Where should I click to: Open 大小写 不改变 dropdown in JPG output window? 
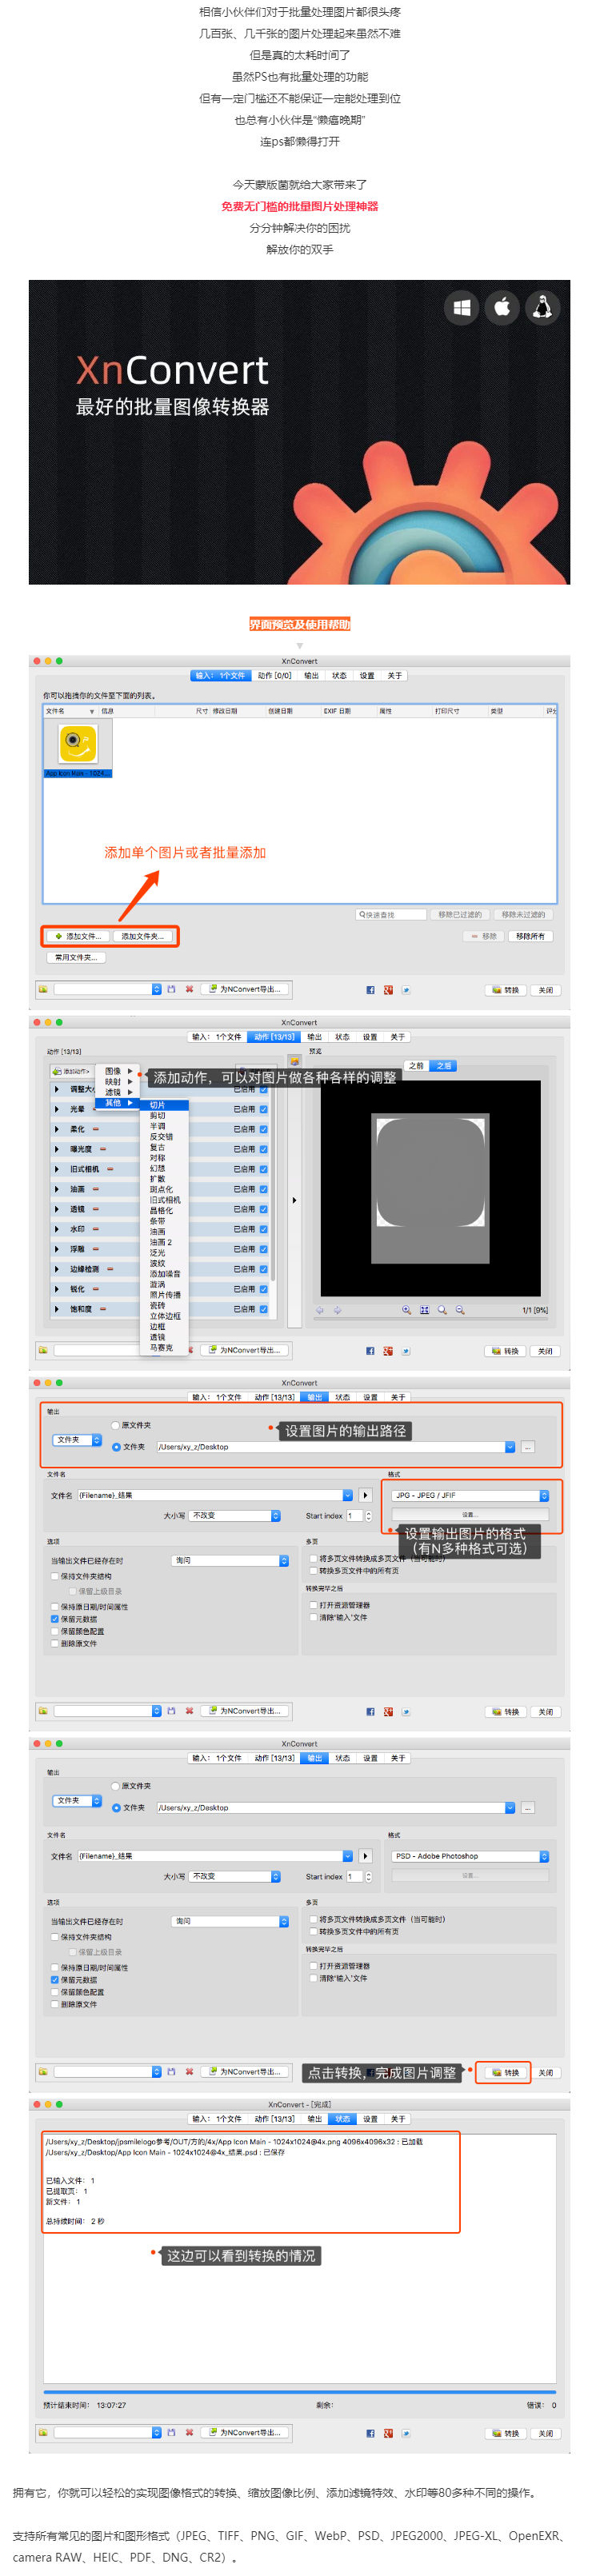coord(235,1516)
